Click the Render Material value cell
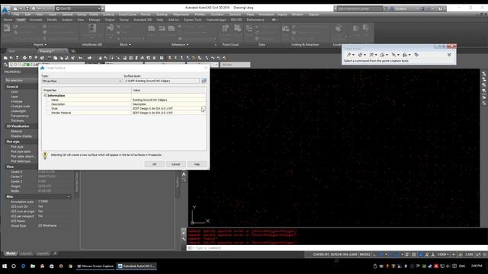This screenshot has width=488, height=274. pyautogui.click(x=169, y=113)
